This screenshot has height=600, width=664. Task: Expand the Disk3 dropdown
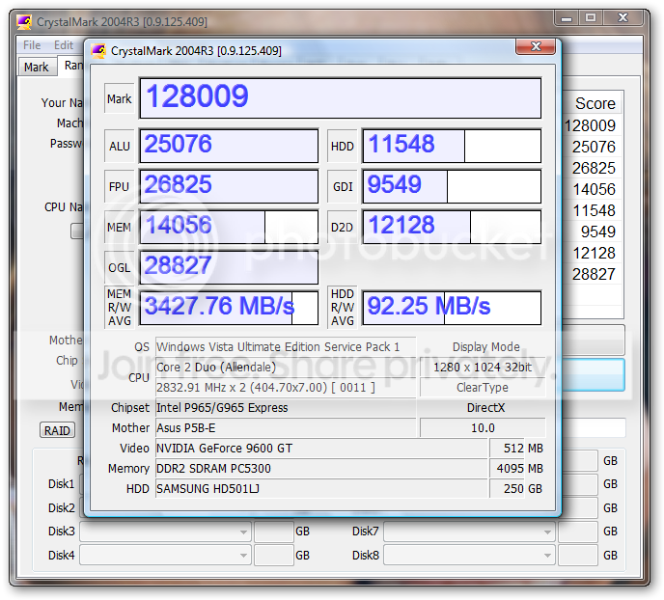166,532
